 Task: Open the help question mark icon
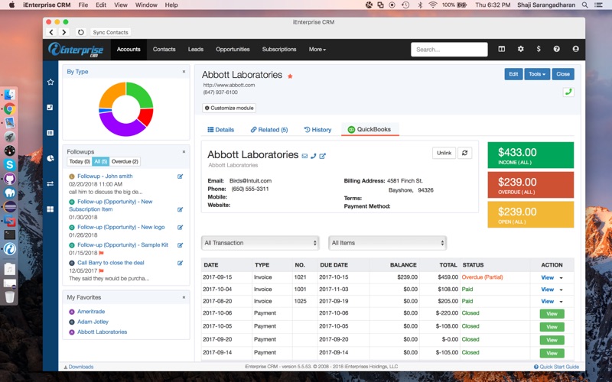click(x=557, y=49)
